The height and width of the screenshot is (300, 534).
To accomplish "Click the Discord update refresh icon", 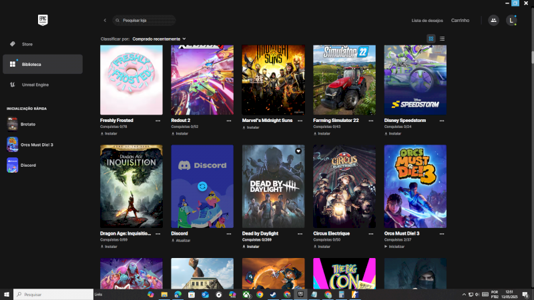I will 202,187.
